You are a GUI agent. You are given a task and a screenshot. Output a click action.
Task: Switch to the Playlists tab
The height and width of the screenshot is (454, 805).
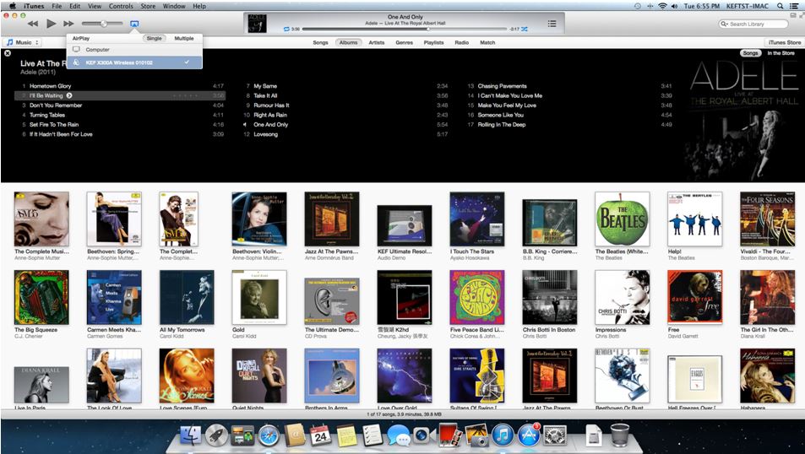[433, 42]
